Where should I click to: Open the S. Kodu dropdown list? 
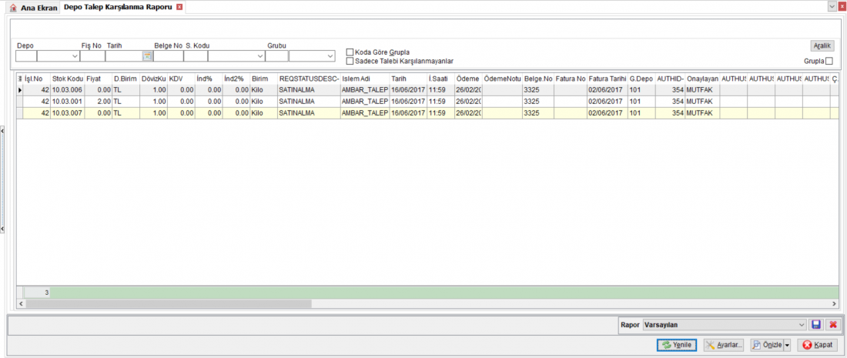click(259, 55)
